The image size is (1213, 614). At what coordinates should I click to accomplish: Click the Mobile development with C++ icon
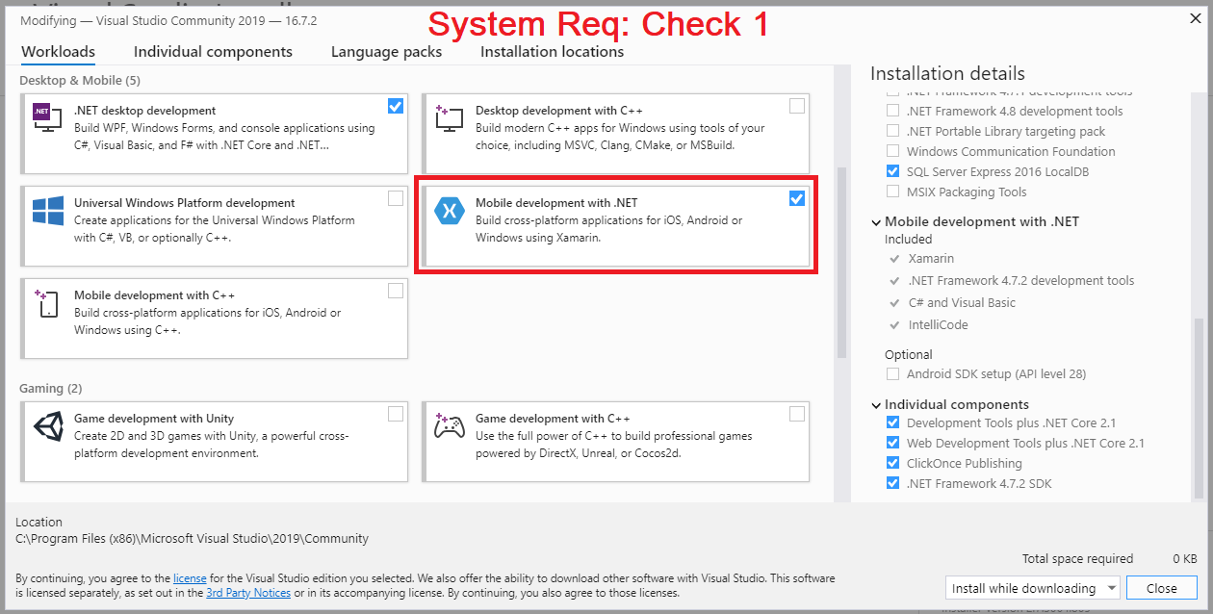click(48, 303)
